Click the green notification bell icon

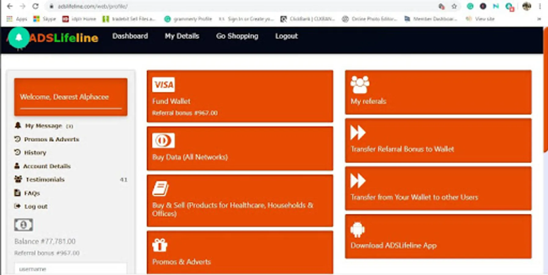(19, 38)
